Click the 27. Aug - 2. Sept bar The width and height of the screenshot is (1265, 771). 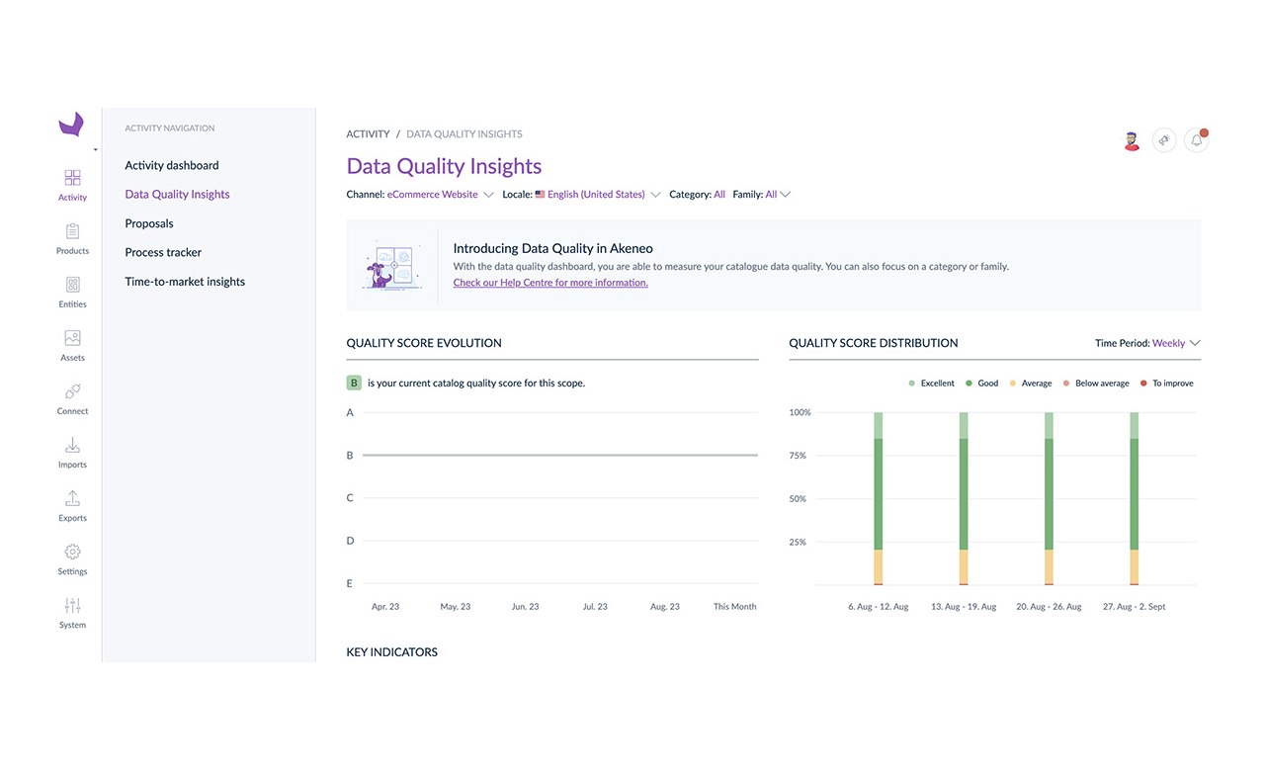(1135, 498)
